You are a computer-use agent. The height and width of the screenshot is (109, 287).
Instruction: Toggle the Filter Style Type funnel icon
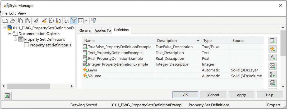pyautogui.click(x=73, y=21)
